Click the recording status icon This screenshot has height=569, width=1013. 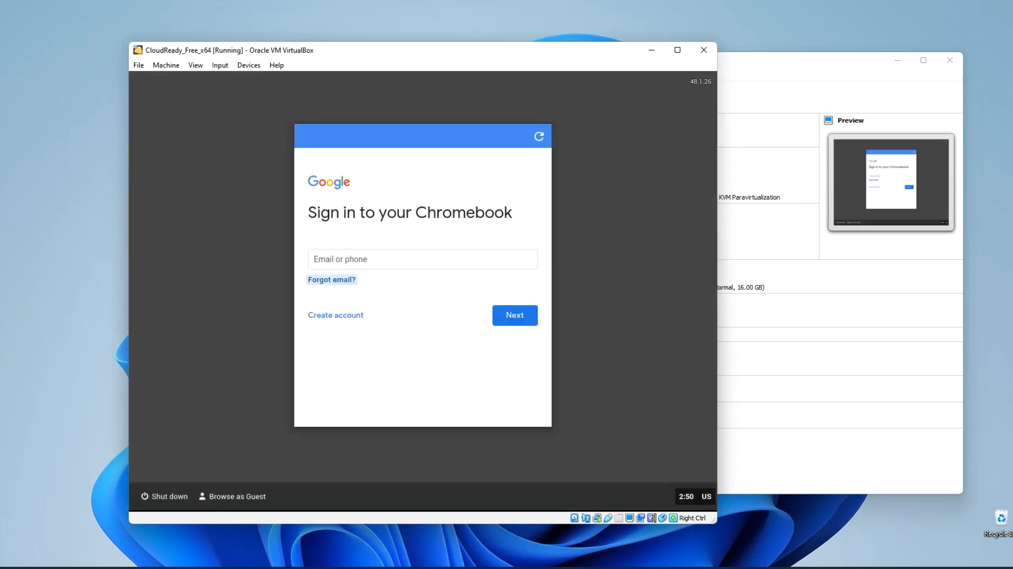640,518
